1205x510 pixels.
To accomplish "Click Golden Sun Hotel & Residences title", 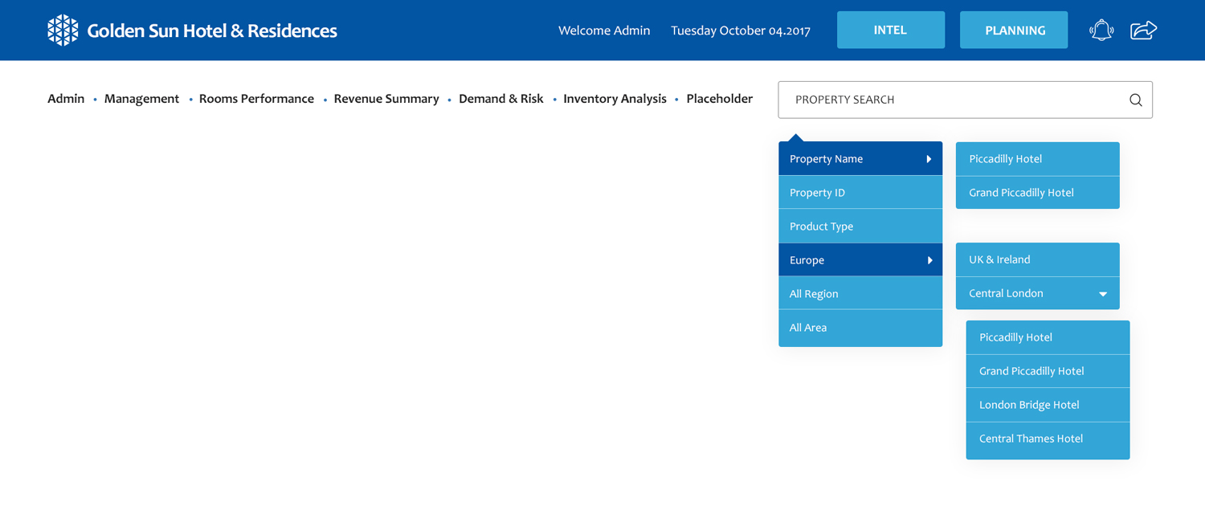I will coord(212,31).
